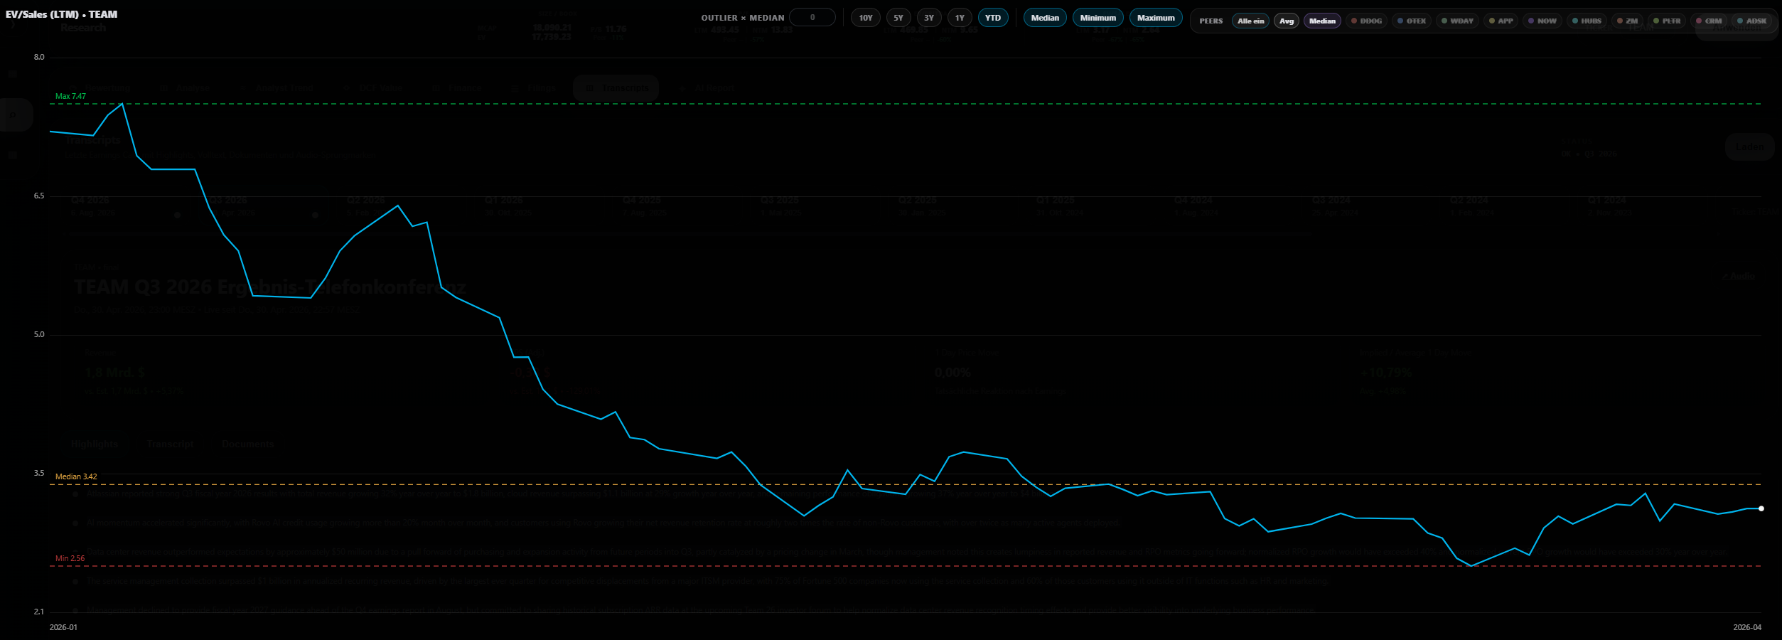This screenshot has height=640, width=1782.
Task: Click the latest data point on chart line
Action: [x=1761, y=508]
